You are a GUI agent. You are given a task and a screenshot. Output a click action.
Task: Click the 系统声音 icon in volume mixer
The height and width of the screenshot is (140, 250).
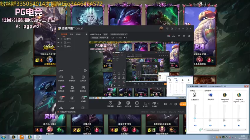pyautogui.click(x=210, y=95)
